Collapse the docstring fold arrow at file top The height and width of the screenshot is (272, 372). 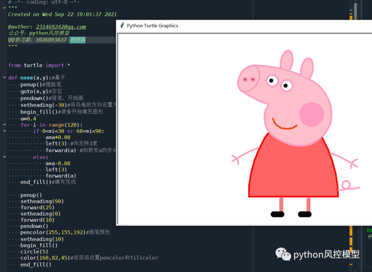point(4,8)
